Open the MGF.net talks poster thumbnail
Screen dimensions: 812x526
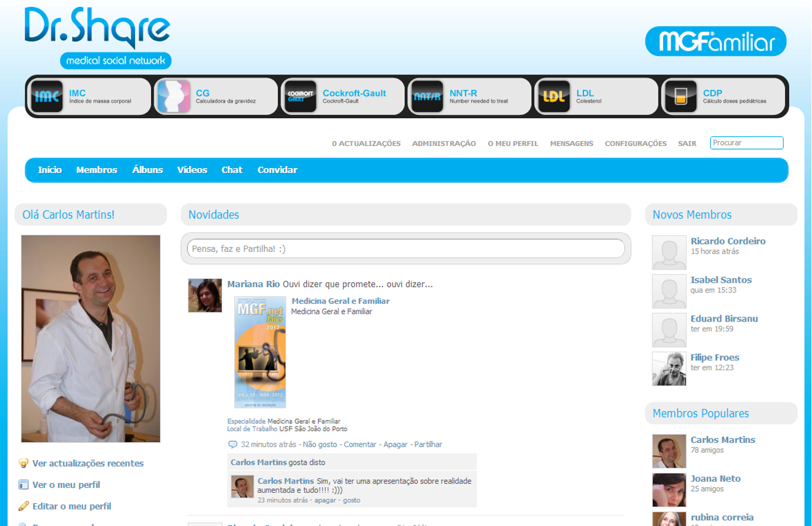click(260, 352)
